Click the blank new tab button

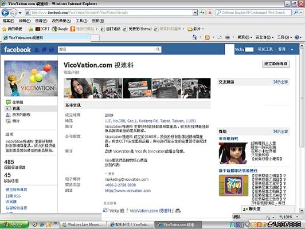[x=95, y=38]
